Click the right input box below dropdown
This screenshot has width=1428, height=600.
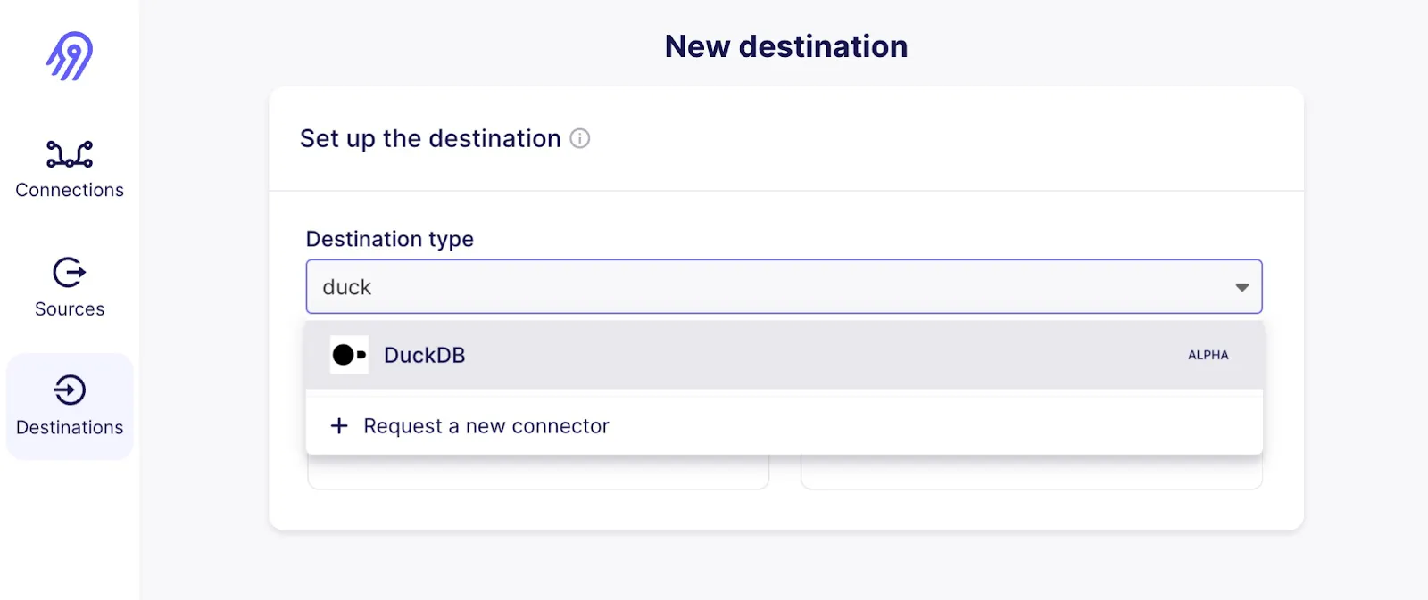pyautogui.click(x=1032, y=473)
